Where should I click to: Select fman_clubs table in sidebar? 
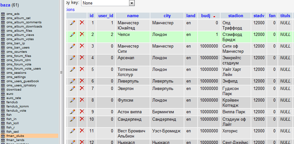[x=15, y=136]
